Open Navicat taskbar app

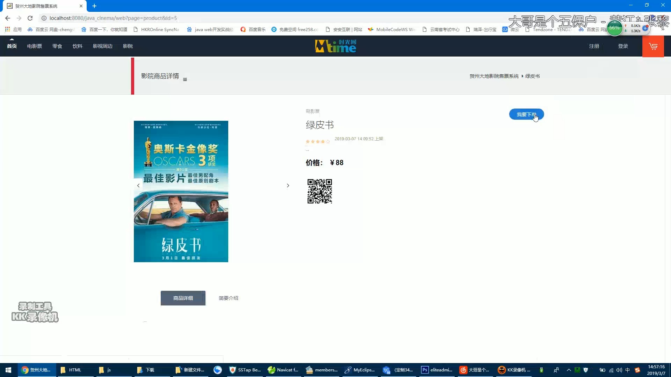click(283, 370)
